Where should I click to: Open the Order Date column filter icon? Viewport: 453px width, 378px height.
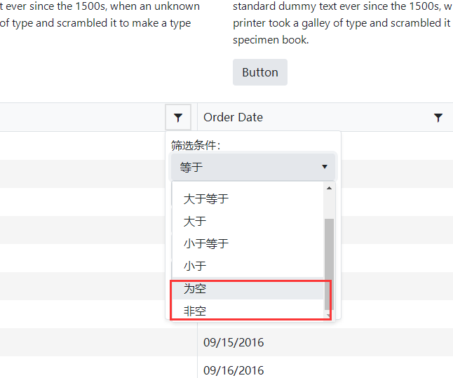(438, 118)
